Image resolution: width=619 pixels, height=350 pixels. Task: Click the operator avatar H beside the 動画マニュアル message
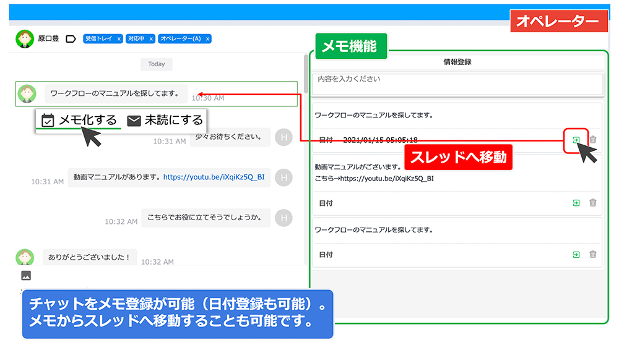coord(284,177)
